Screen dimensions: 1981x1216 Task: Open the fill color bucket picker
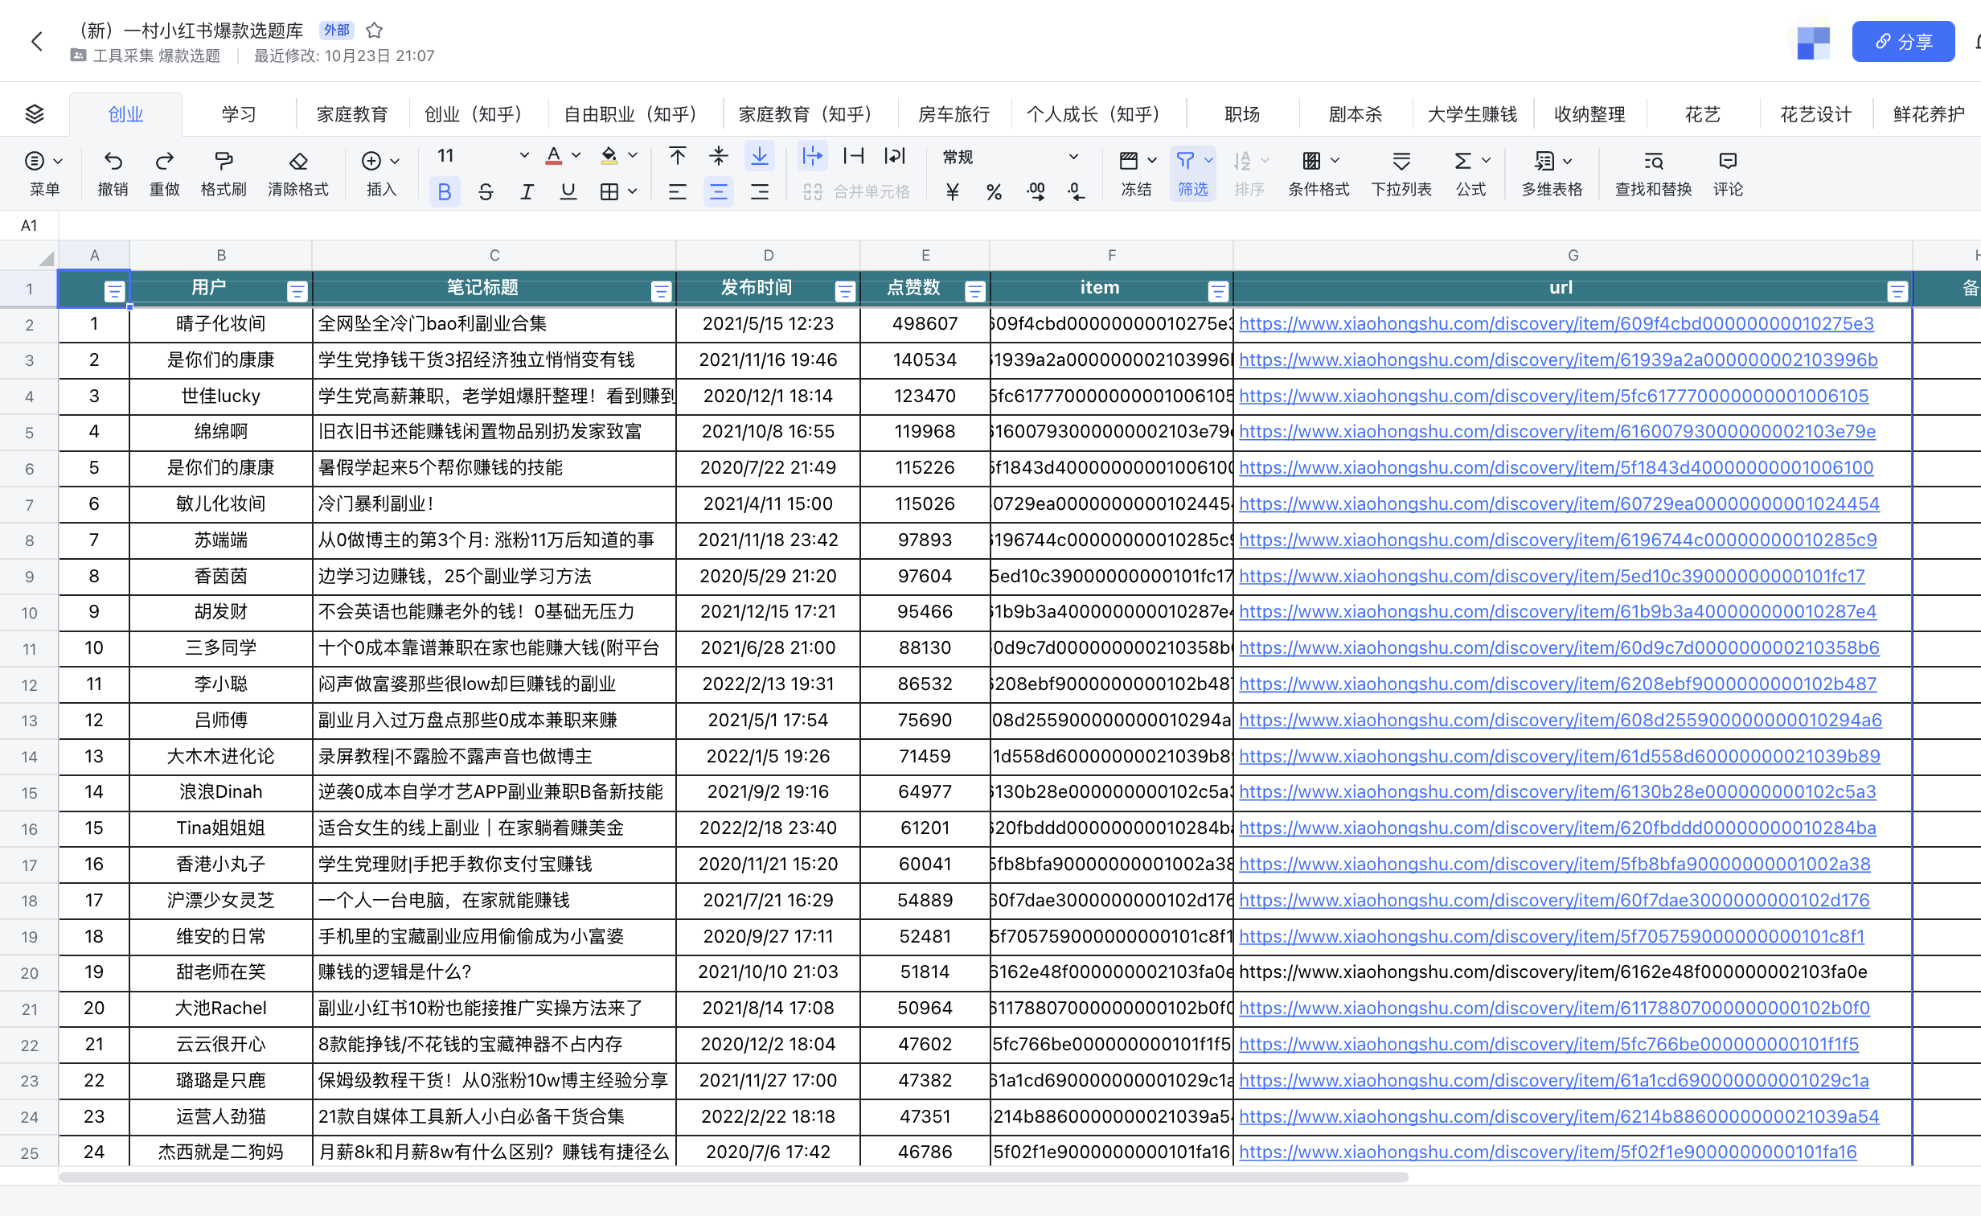tap(609, 156)
